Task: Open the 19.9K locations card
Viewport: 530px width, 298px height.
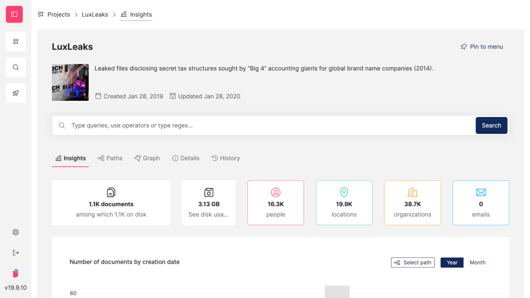Action: point(344,202)
